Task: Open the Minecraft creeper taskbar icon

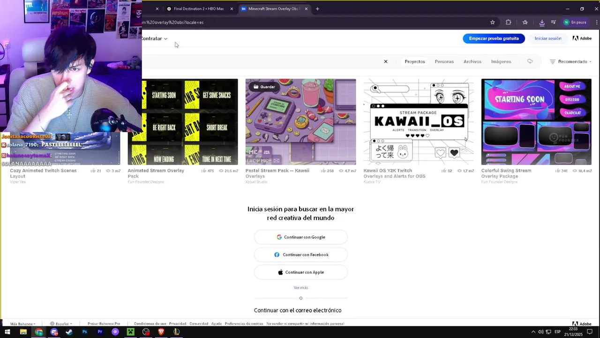Action: tap(130, 332)
